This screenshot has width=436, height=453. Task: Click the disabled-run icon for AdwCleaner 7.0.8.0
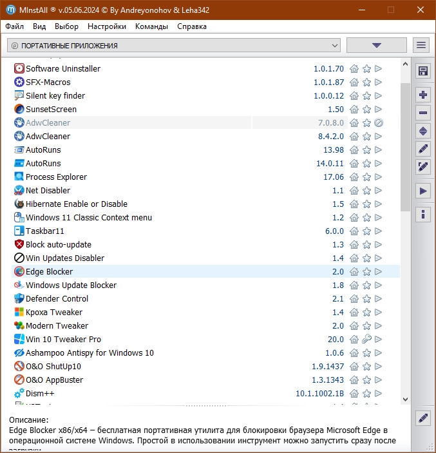[x=379, y=123]
